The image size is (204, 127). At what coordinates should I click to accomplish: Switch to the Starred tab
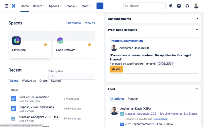[x=56, y=81]
